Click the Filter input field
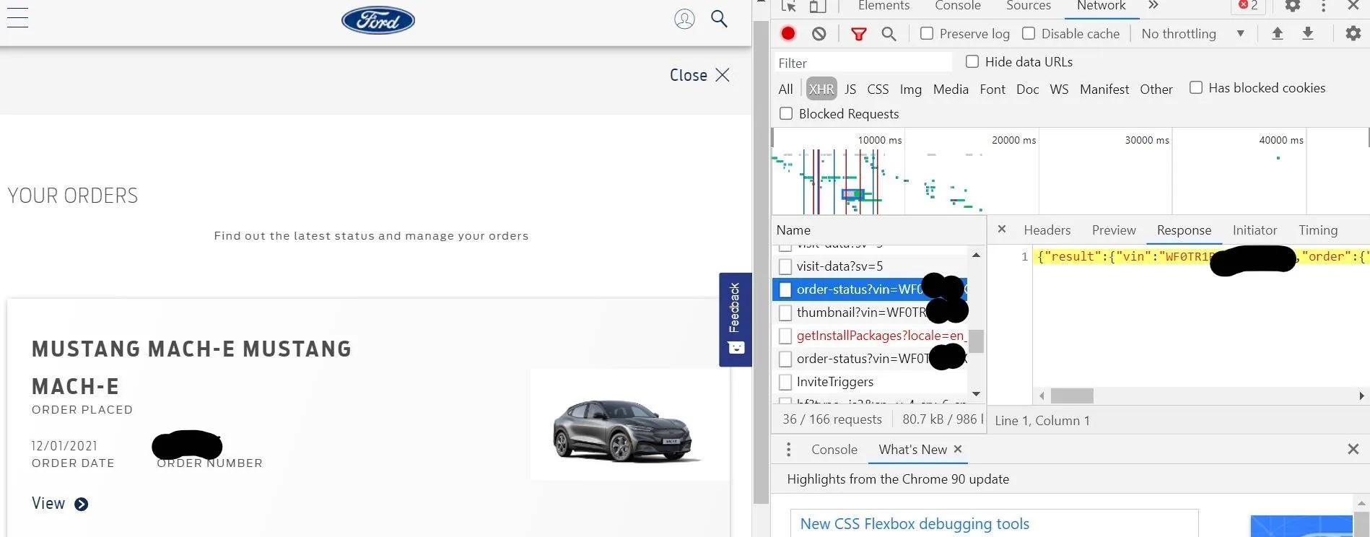The width and height of the screenshot is (1370, 537). [863, 63]
